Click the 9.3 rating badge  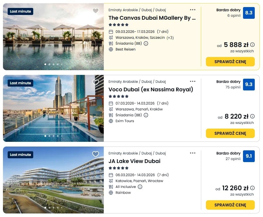pyautogui.click(x=249, y=84)
